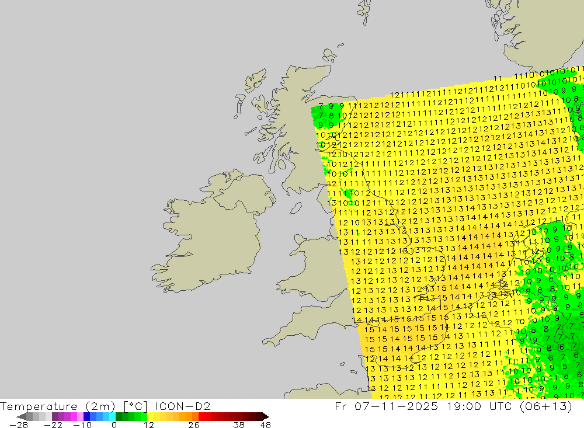Click the 'Fr 07-11-2025' date text
Screen dimensions: 584x428
click(386, 406)
